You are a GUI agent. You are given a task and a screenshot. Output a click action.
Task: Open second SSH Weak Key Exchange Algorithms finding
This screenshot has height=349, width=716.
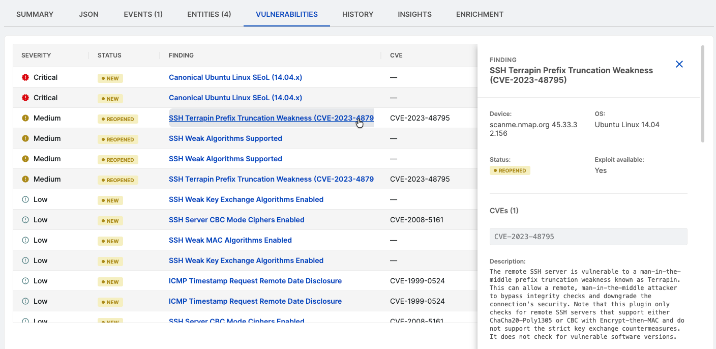246,260
